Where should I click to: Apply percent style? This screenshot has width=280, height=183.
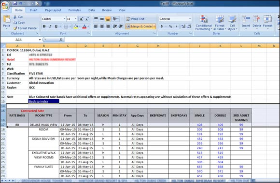pyautogui.click(x=170, y=26)
